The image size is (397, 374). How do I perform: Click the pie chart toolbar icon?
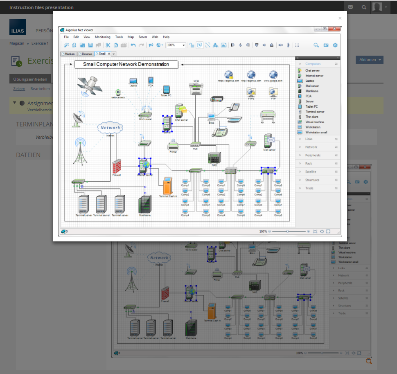(x=160, y=45)
